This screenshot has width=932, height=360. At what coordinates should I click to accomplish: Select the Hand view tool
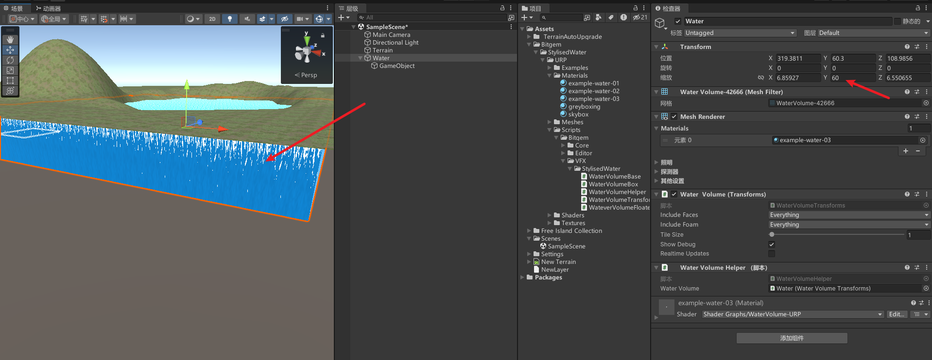point(10,39)
